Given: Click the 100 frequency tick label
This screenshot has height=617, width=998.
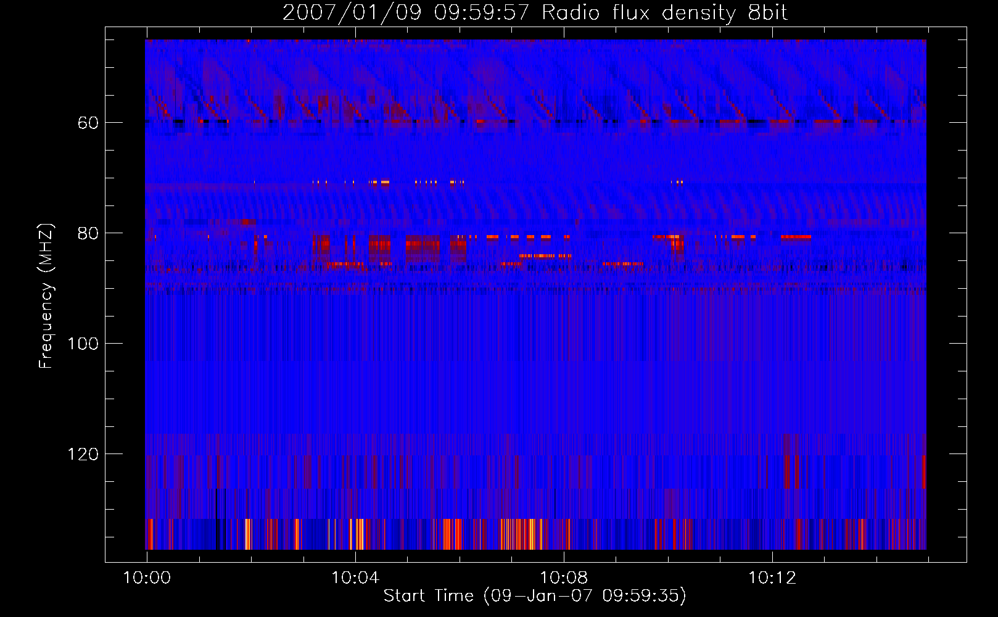Looking at the screenshot, I should pyautogui.click(x=83, y=344).
